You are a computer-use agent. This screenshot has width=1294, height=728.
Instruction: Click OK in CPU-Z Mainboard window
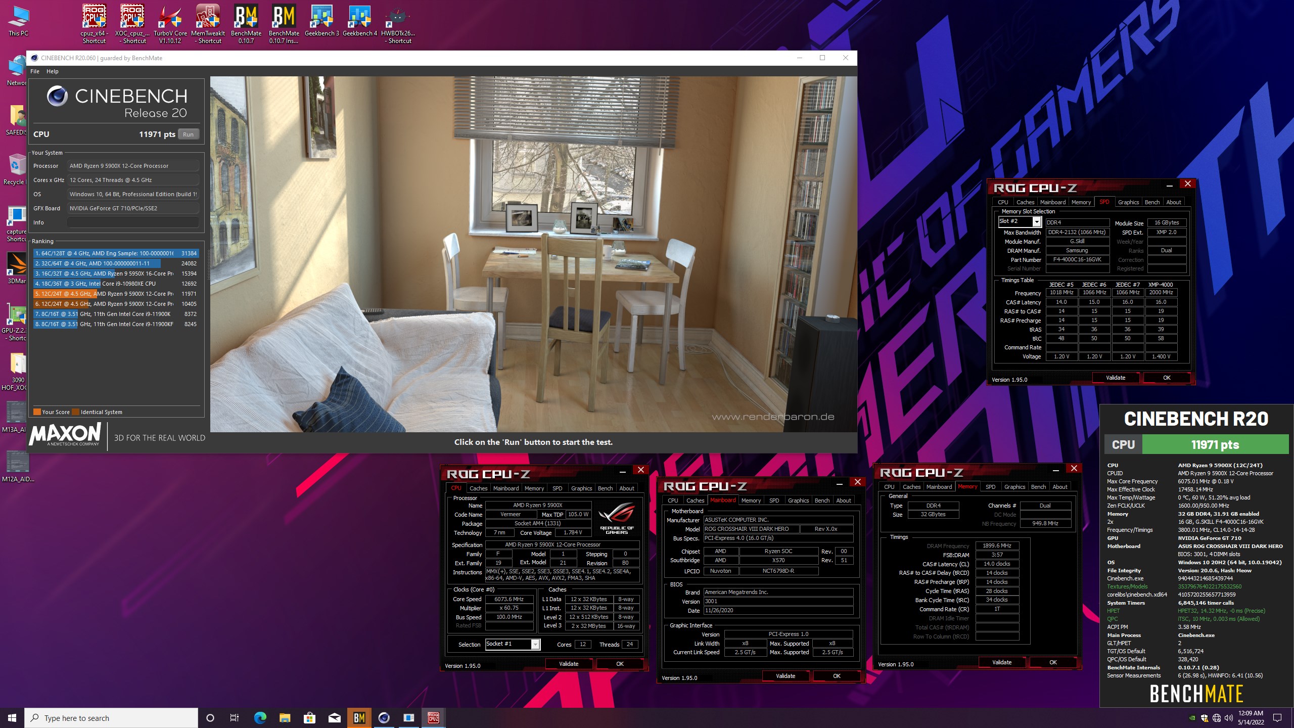pyautogui.click(x=837, y=676)
